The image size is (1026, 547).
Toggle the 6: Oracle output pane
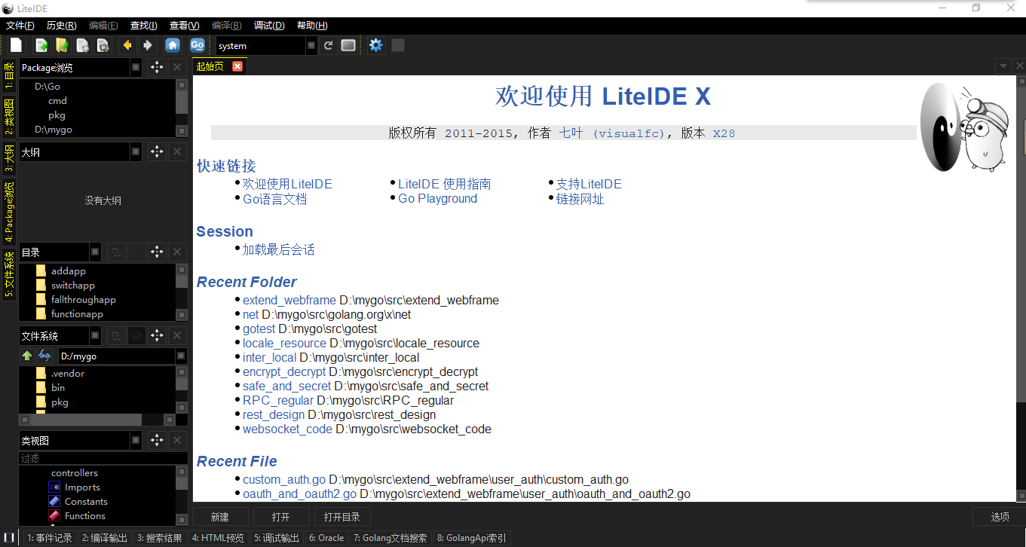(x=326, y=538)
